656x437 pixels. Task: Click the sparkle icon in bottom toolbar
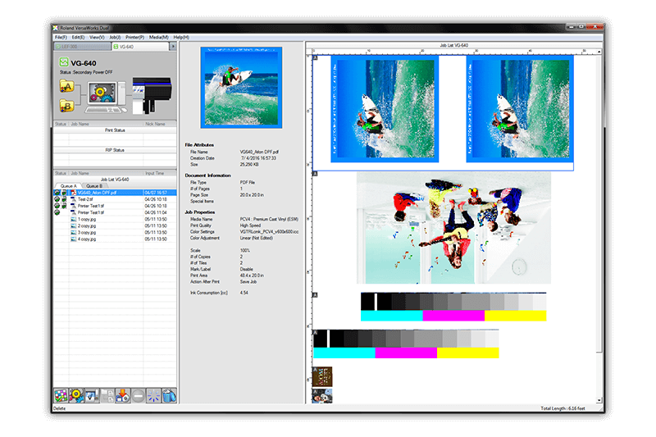coord(153,396)
